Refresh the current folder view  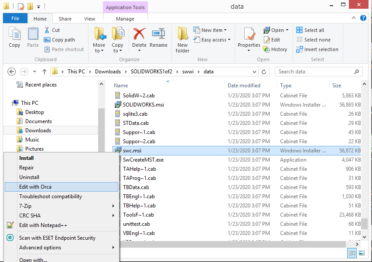click(264, 72)
